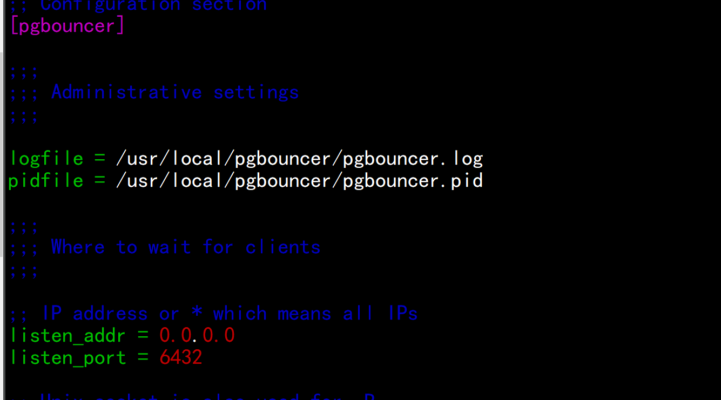The height and width of the screenshot is (400, 721).
Task: Place the cursor on 'listen_addr'
Action: (x=68, y=336)
